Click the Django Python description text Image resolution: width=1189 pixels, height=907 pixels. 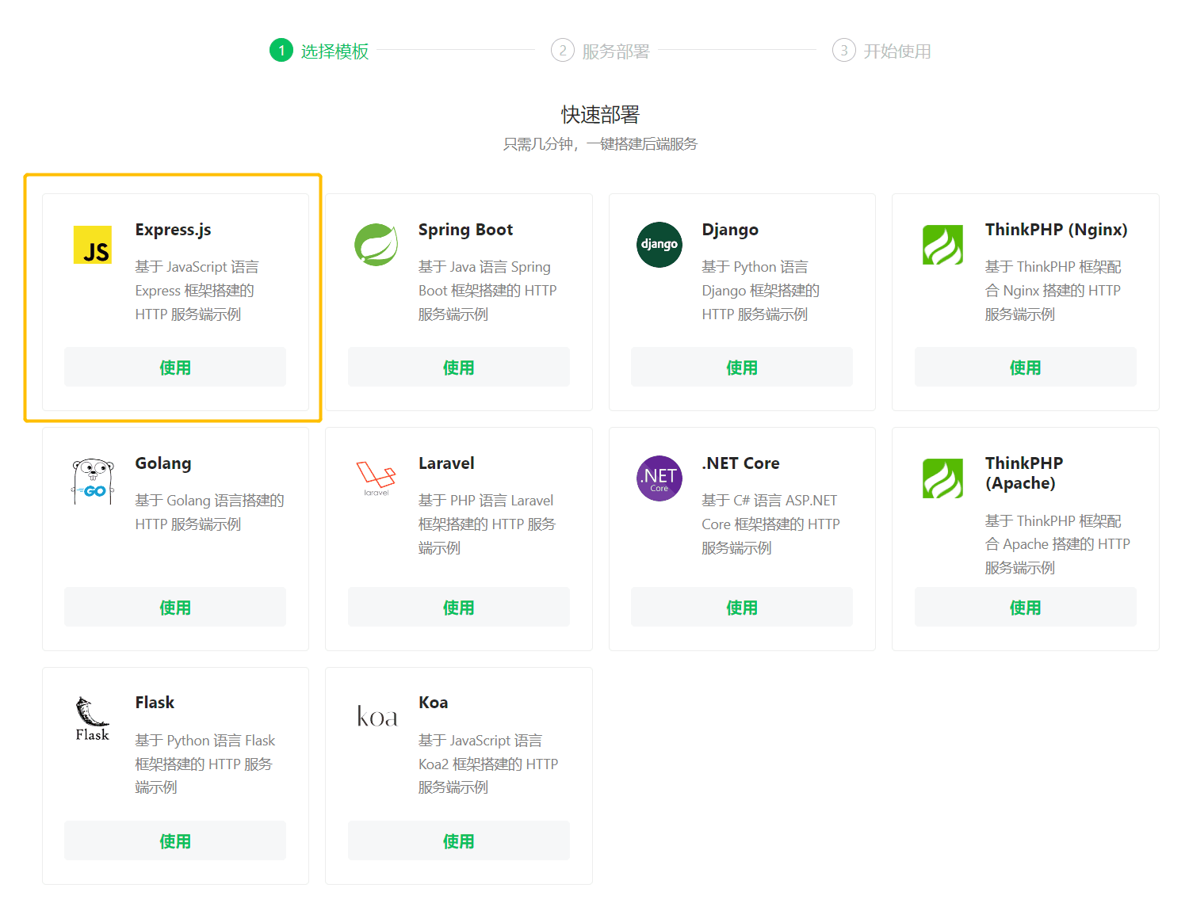760,291
